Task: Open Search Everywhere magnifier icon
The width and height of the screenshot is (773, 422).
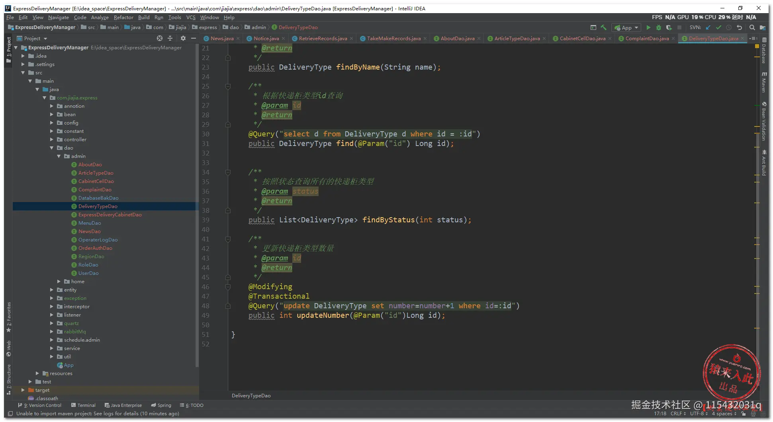Action: tap(752, 27)
